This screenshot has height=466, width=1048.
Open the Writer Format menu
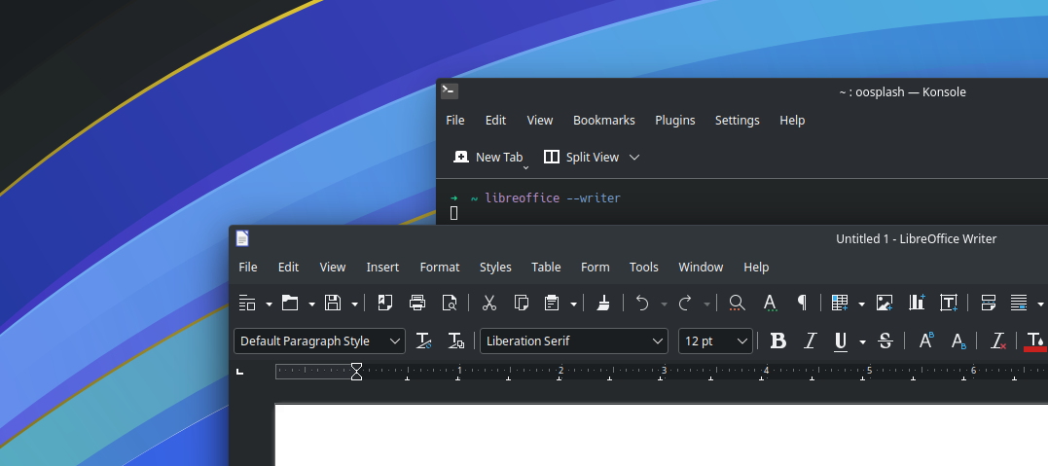click(x=439, y=267)
